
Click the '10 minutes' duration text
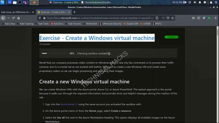click(45, 44)
